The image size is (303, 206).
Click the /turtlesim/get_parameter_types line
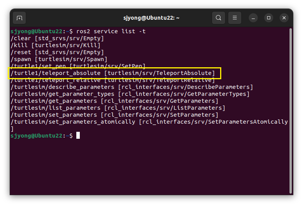click(130, 94)
